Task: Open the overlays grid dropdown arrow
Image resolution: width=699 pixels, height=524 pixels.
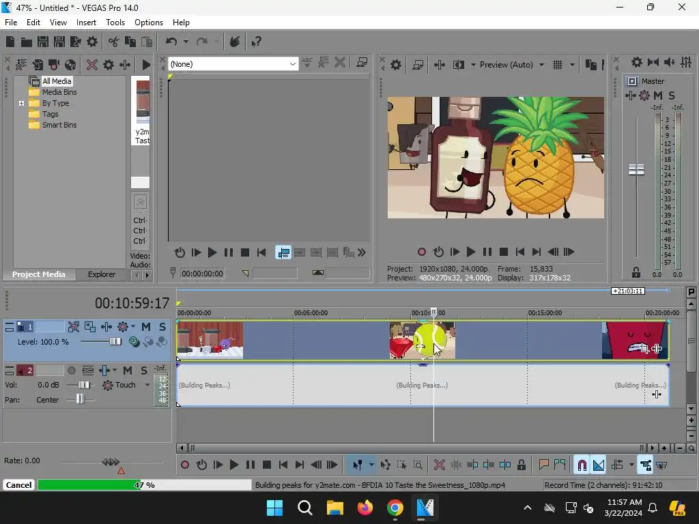Action: tap(572, 65)
